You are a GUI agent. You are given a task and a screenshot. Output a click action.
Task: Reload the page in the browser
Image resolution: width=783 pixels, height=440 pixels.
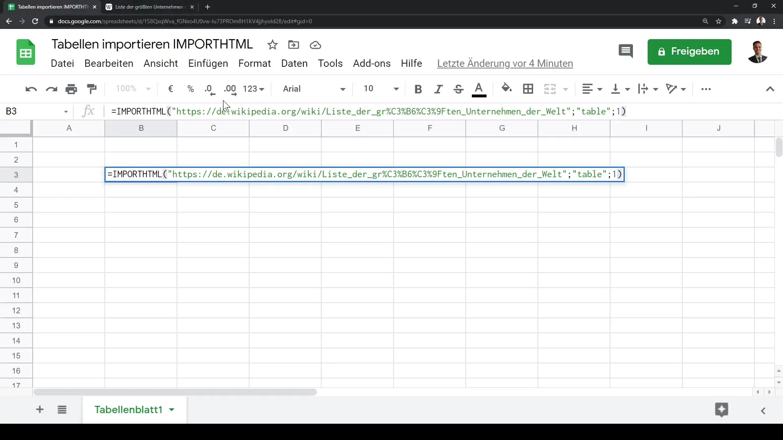(35, 21)
